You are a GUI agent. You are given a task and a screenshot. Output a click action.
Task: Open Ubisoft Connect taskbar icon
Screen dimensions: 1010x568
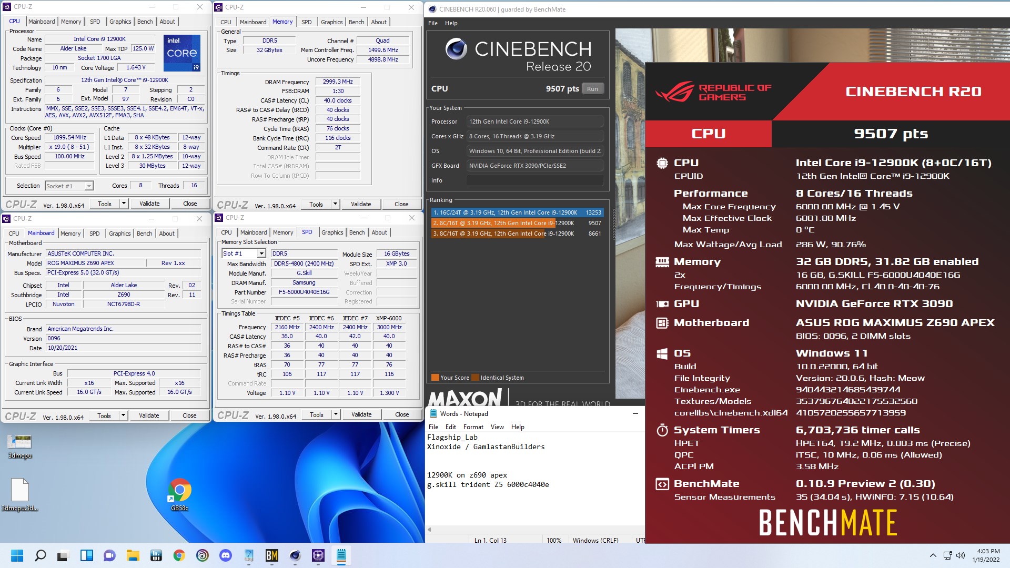click(x=202, y=555)
